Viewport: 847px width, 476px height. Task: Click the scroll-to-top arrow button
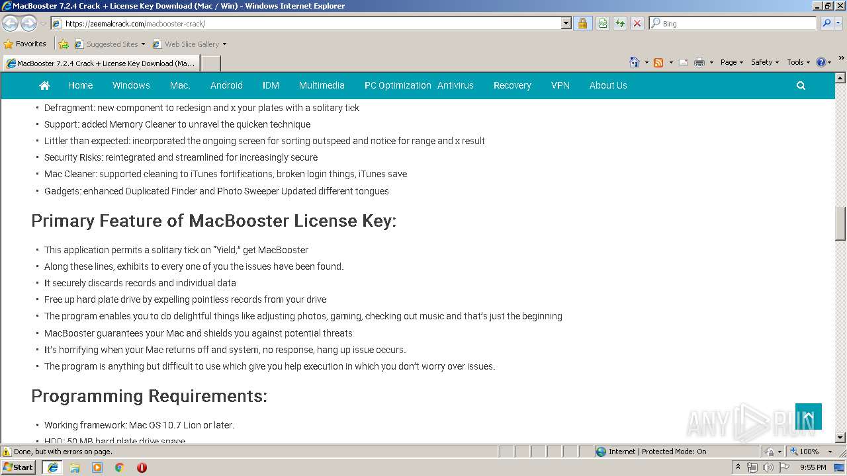pos(809,416)
